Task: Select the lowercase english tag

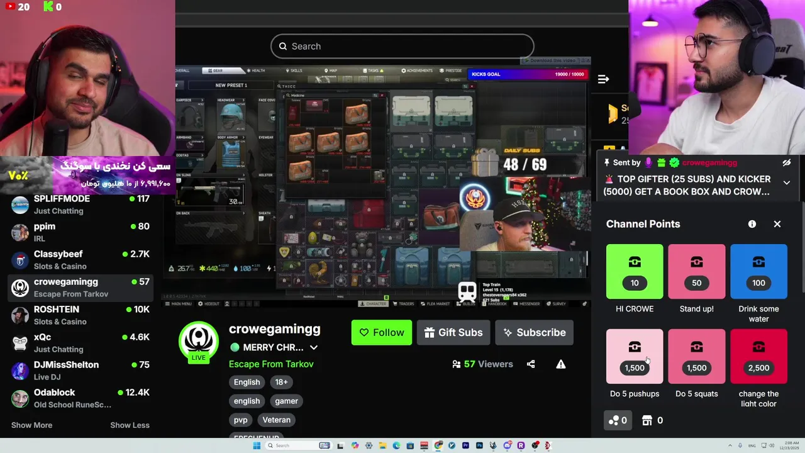Action: (247, 401)
